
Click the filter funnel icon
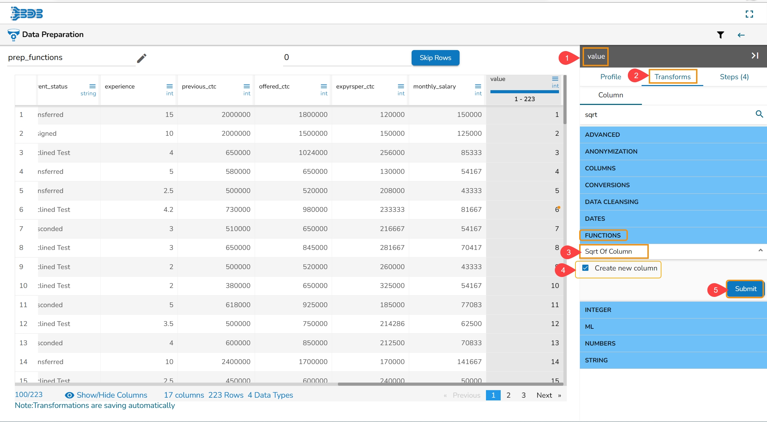(720, 35)
